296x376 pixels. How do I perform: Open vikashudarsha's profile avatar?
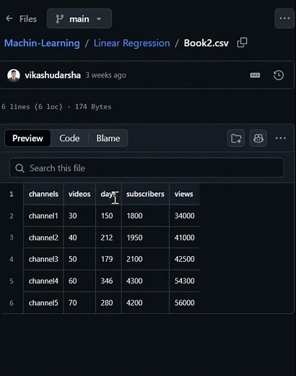[14, 75]
